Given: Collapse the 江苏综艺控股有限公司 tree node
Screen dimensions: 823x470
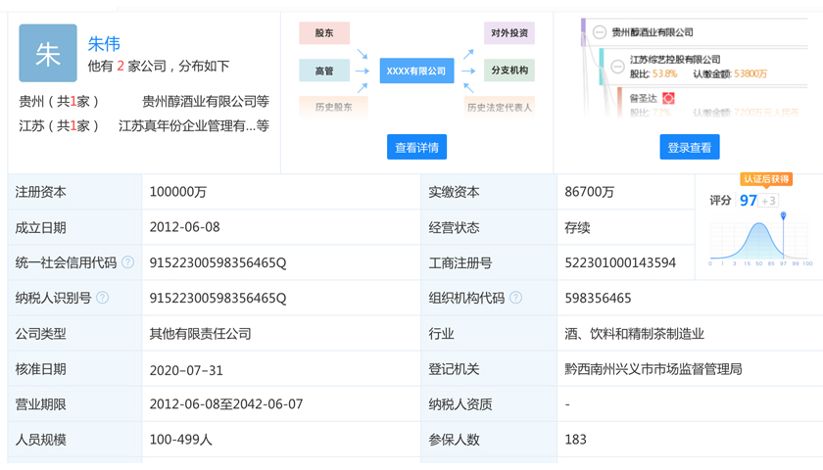Looking at the screenshot, I should 618,67.
